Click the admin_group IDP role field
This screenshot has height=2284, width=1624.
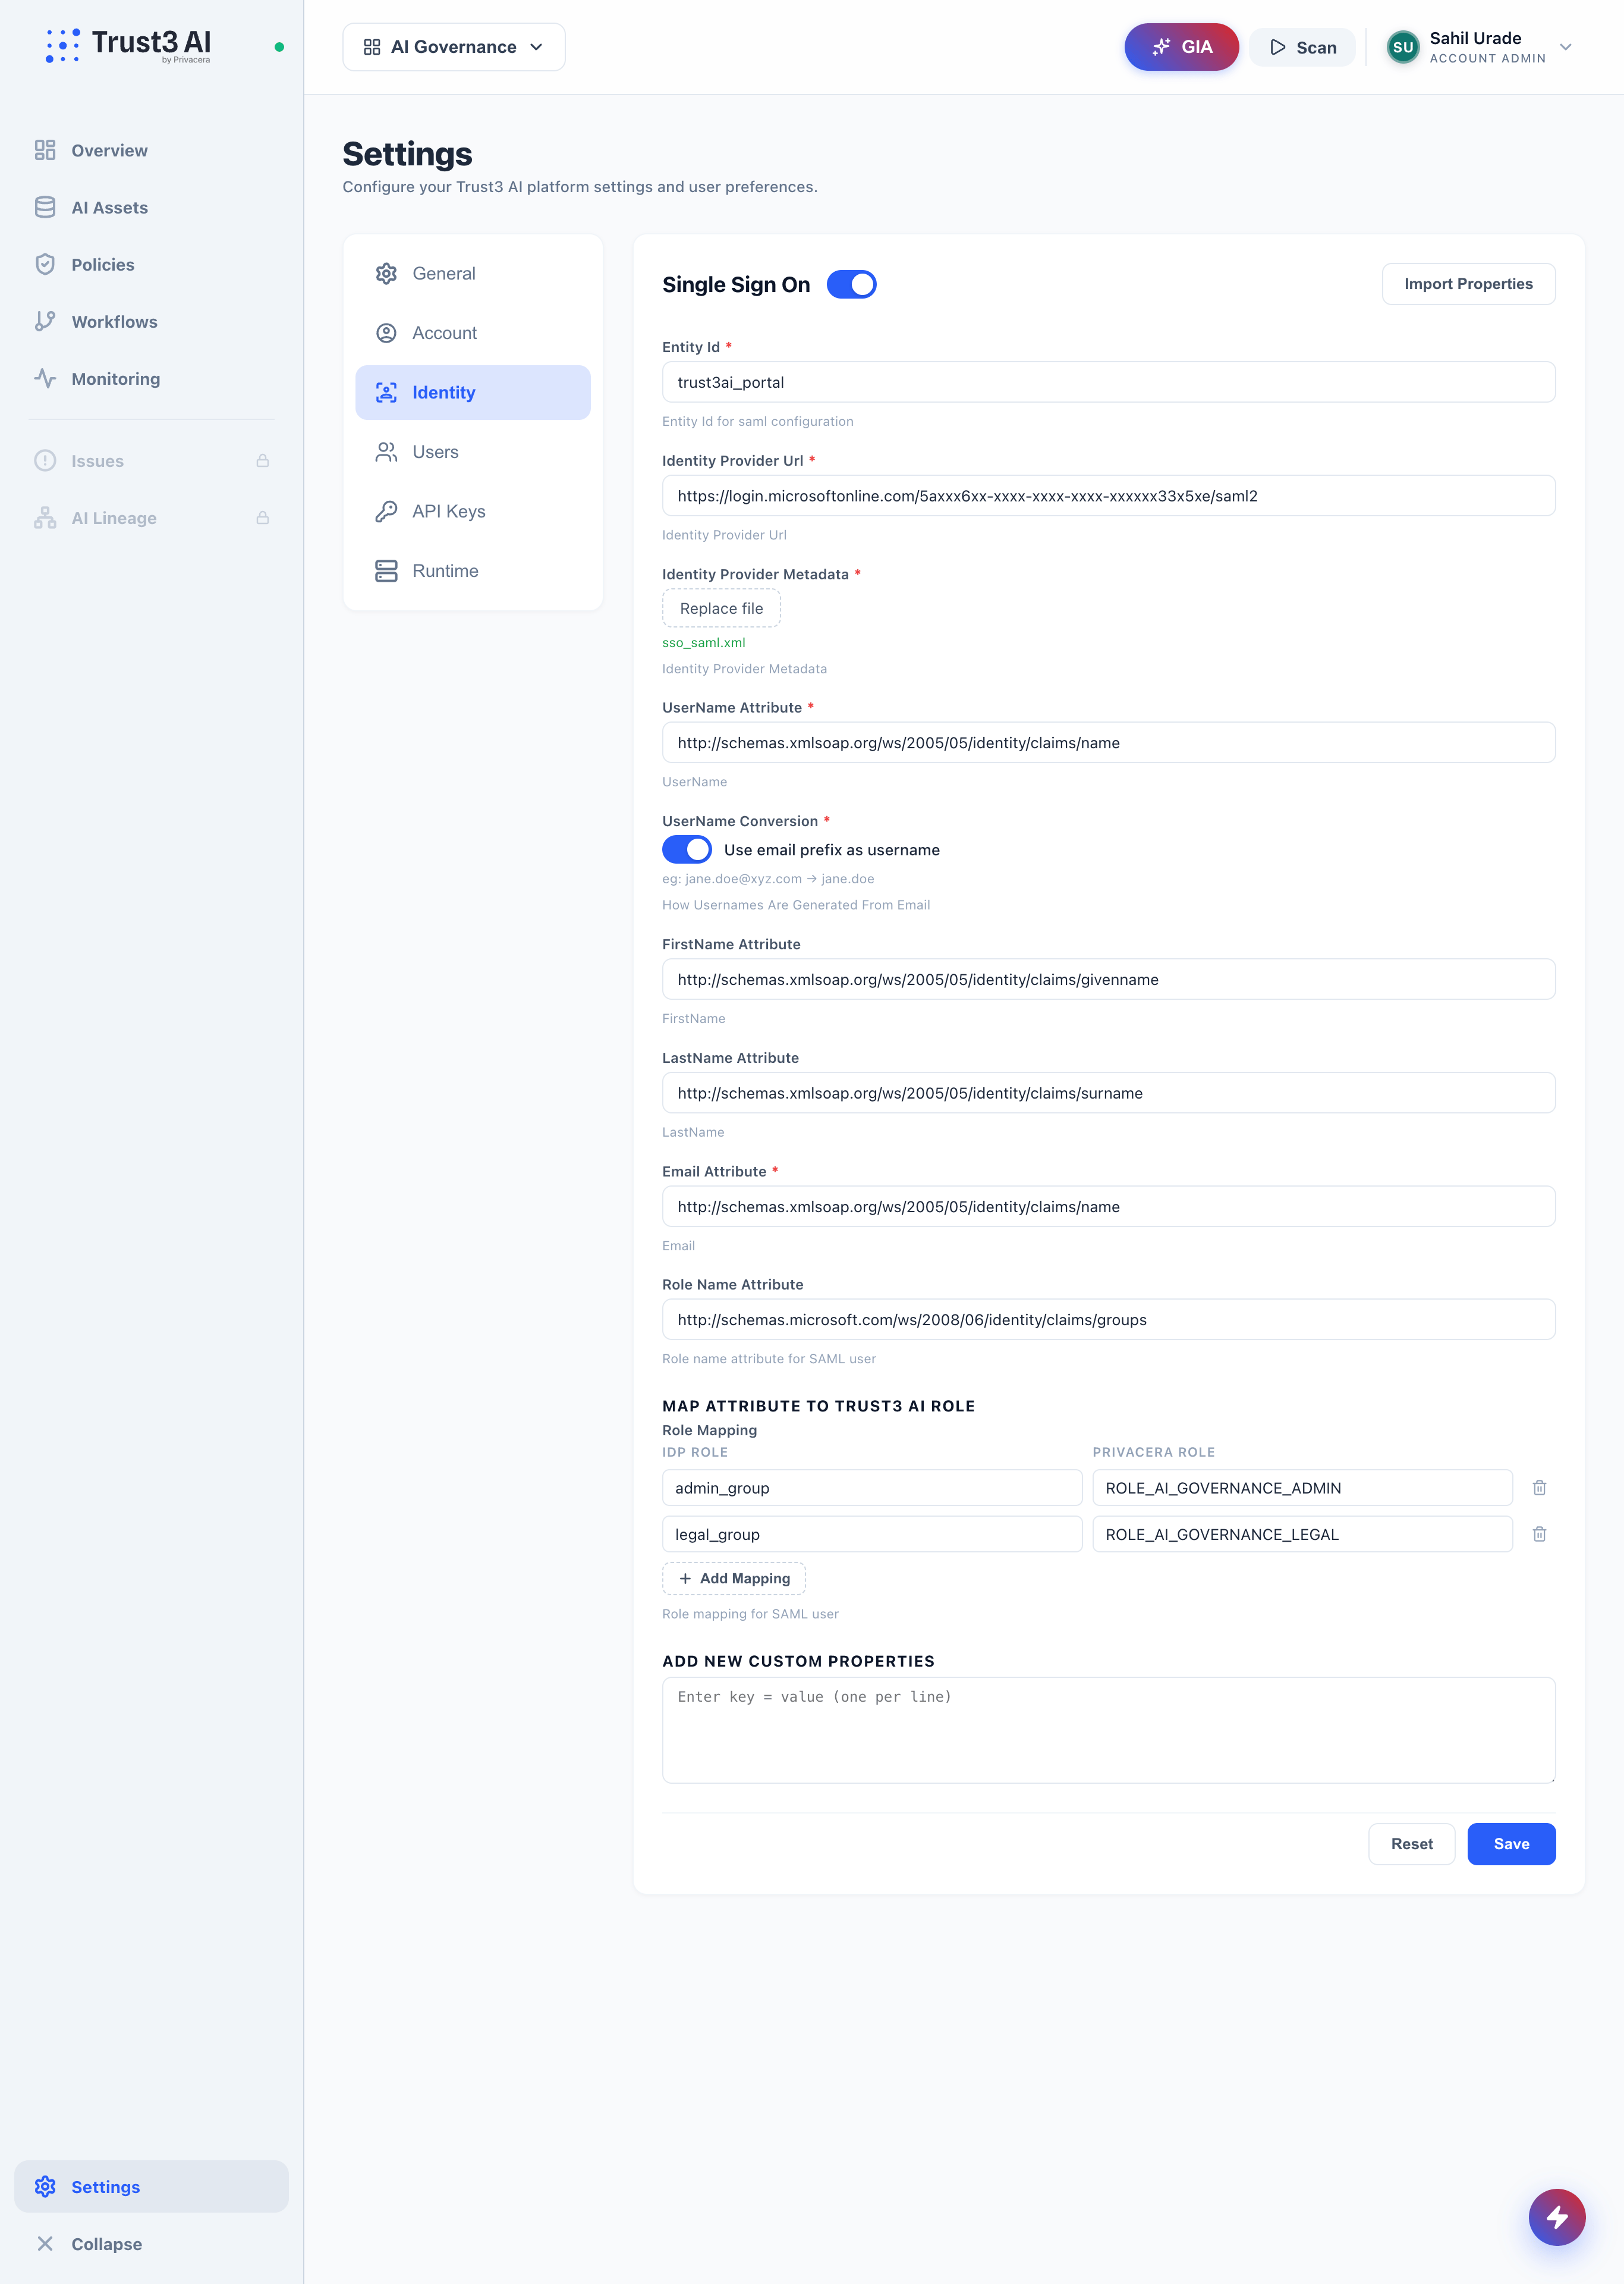872,1488
